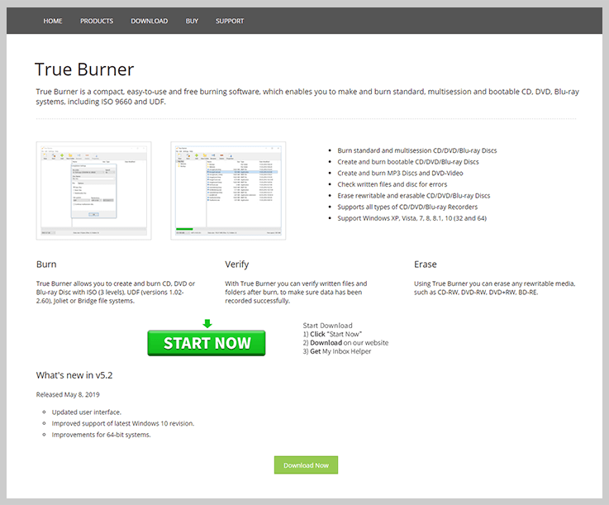This screenshot has width=609, height=505.
Task: Click "Improved support of latest Windows 10 revision."
Action: (123, 423)
